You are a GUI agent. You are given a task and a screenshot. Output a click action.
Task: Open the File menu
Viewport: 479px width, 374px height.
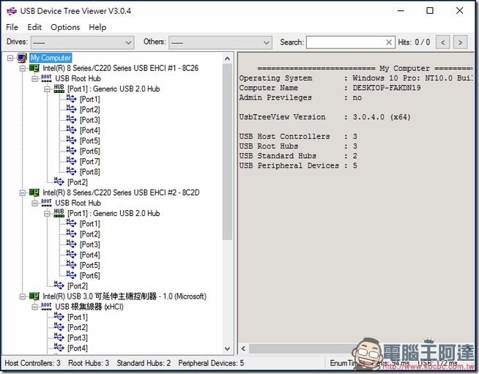pos(12,27)
